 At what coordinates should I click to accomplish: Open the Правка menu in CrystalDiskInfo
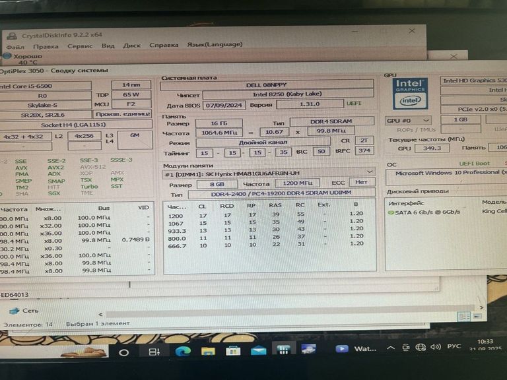pyautogui.click(x=46, y=47)
